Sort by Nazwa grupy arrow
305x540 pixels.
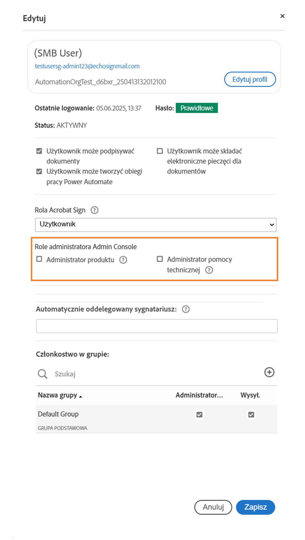pyautogui.click(x=80, y=397)
